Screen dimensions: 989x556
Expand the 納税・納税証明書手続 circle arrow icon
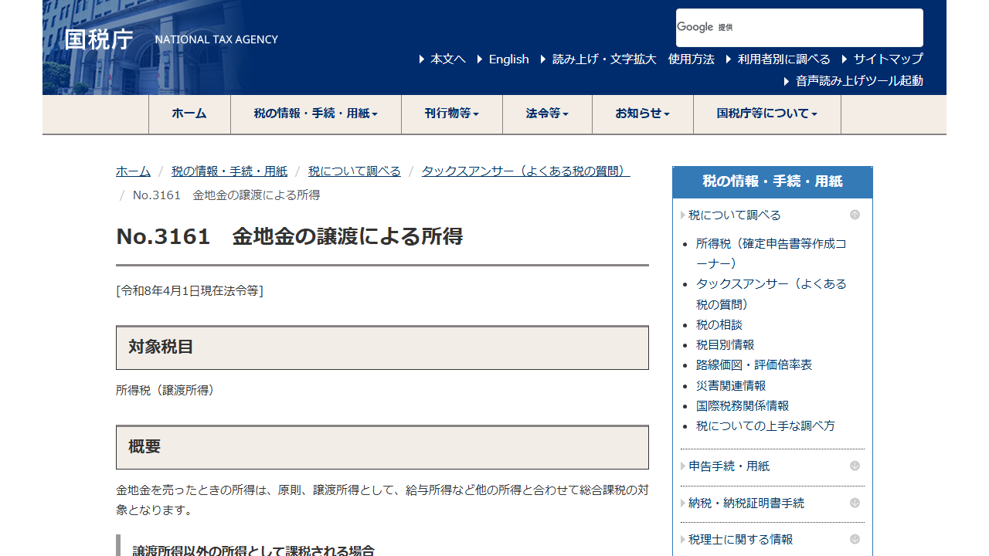pos(855,503)
